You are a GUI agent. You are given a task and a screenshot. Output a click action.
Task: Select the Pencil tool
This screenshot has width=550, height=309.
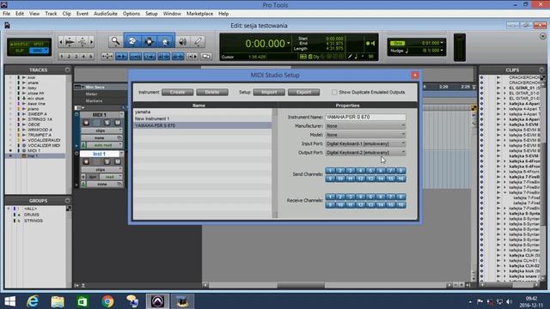pos(198,41)
